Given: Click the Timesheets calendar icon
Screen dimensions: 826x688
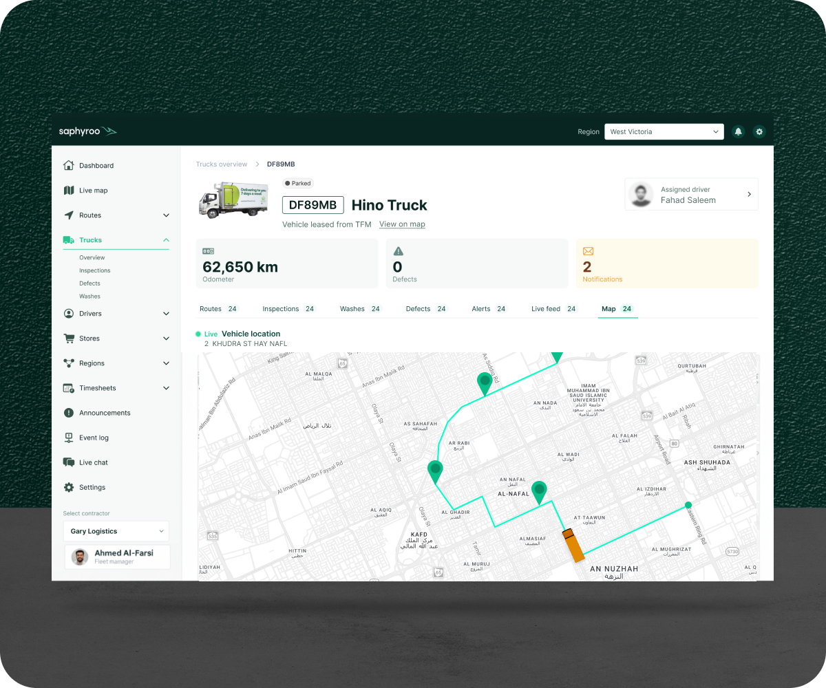Looking at the screenshot, I should coord(68,387).
